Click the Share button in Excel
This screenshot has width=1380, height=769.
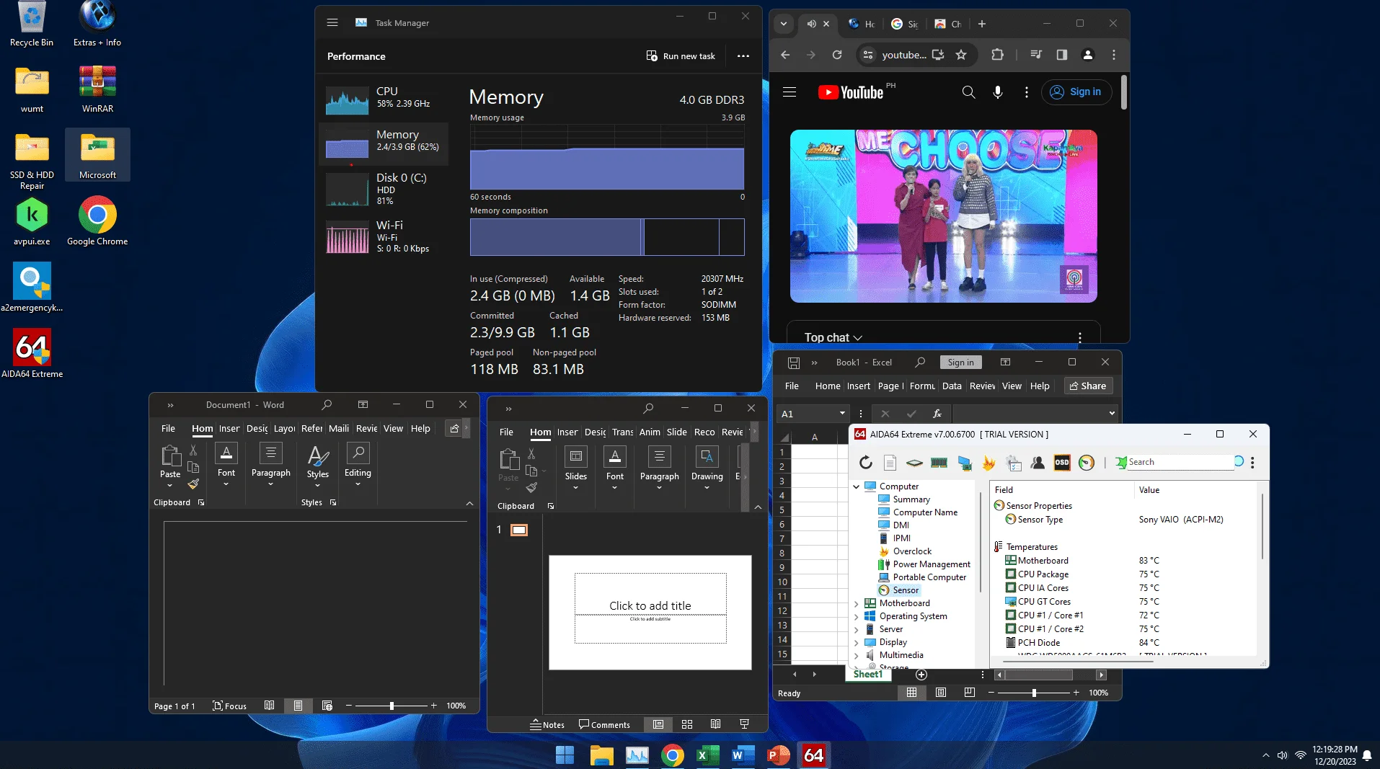[1088, 386]
